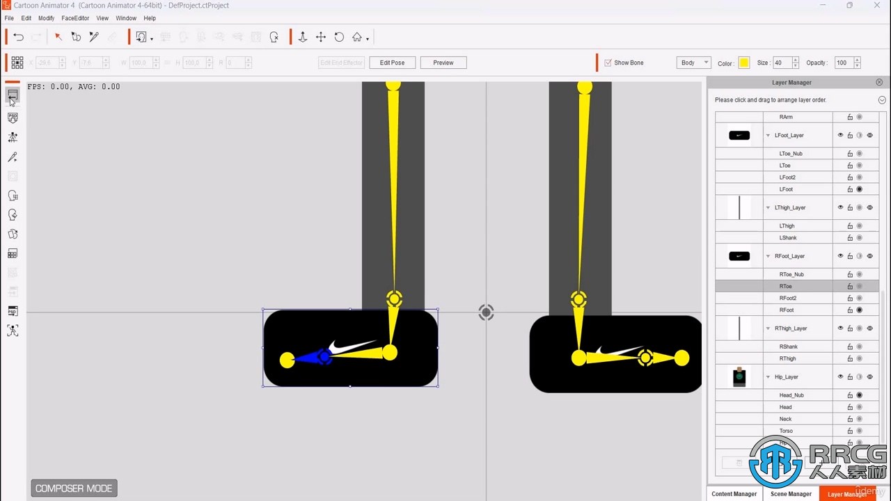The image size is (891, 501).
Task: Click the bone Size value field
Action: (x=782, y=63)
